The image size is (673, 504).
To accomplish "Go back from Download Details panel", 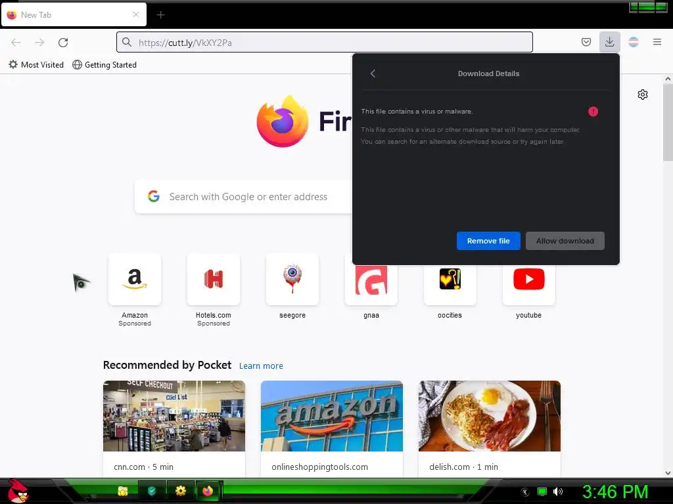I will [x=373, y=73].
